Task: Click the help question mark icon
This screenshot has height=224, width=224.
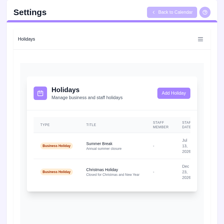Action: (x=205, y=12)
